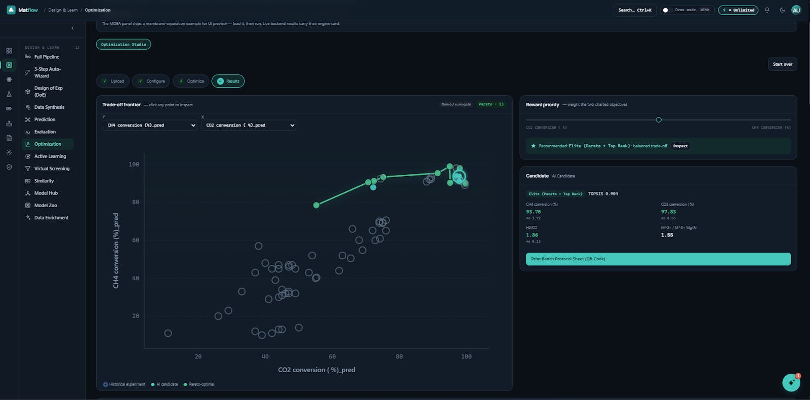This screenshot has height=400, width=810.
Task: Open Model Hub in the sidebar
Action: click(48, 193)
